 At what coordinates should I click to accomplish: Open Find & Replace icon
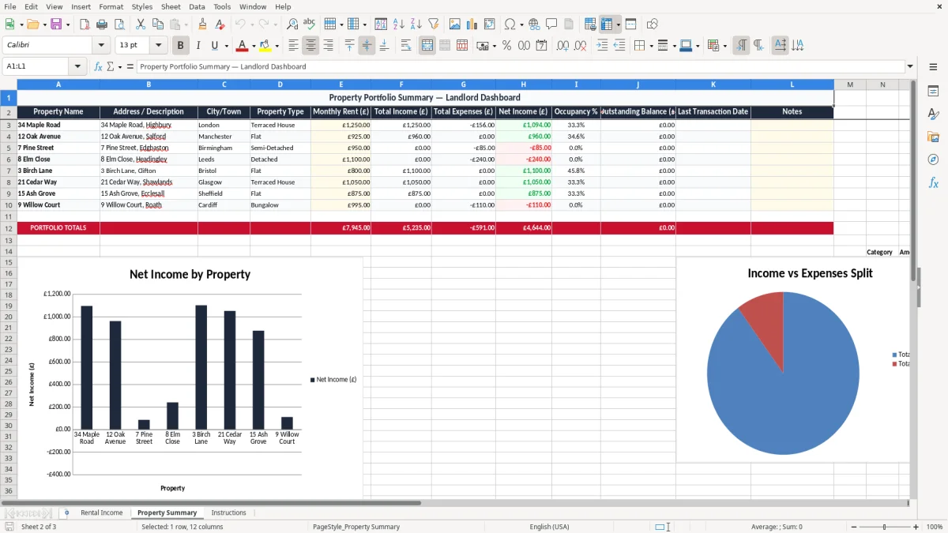(x=292, y=24)
